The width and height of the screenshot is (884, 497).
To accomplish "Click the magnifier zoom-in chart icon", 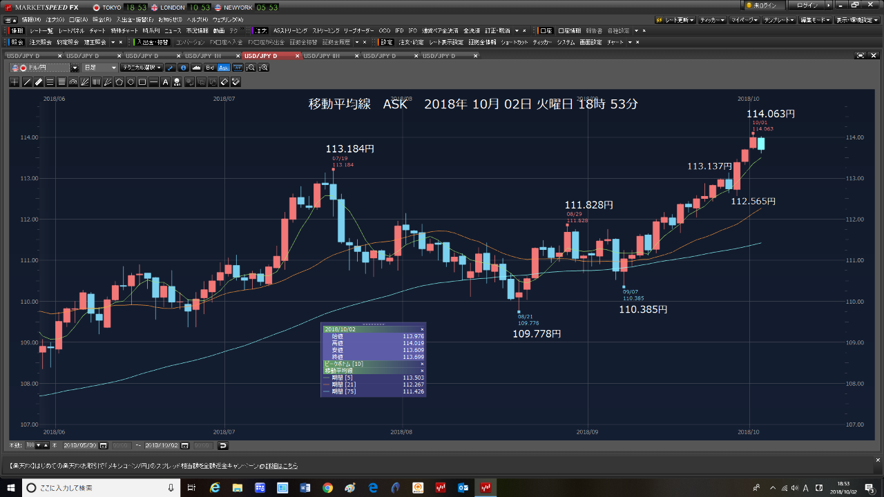I will (x=263, y=68).
